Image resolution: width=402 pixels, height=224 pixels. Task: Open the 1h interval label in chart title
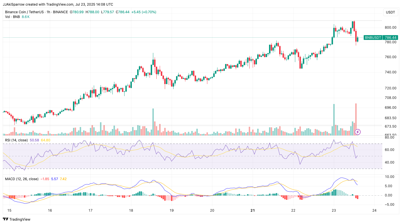click(x=49, y=12)
